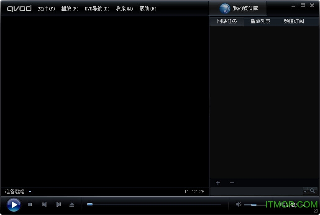Open the DVD导航(D) menu
The image size is (320, 215).
(97, 9)
